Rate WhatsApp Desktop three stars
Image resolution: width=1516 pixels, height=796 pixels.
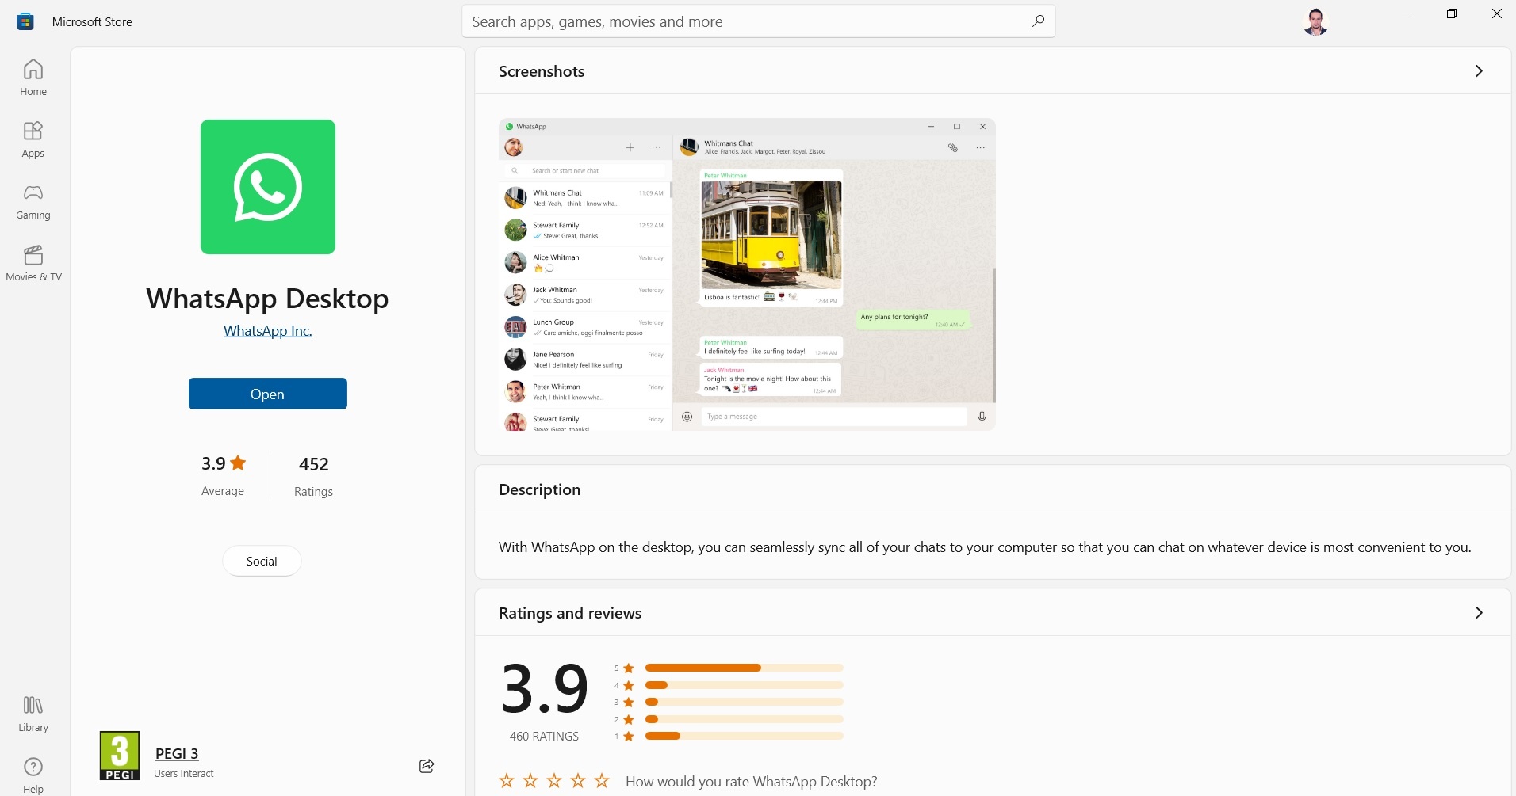pos(554,781)
